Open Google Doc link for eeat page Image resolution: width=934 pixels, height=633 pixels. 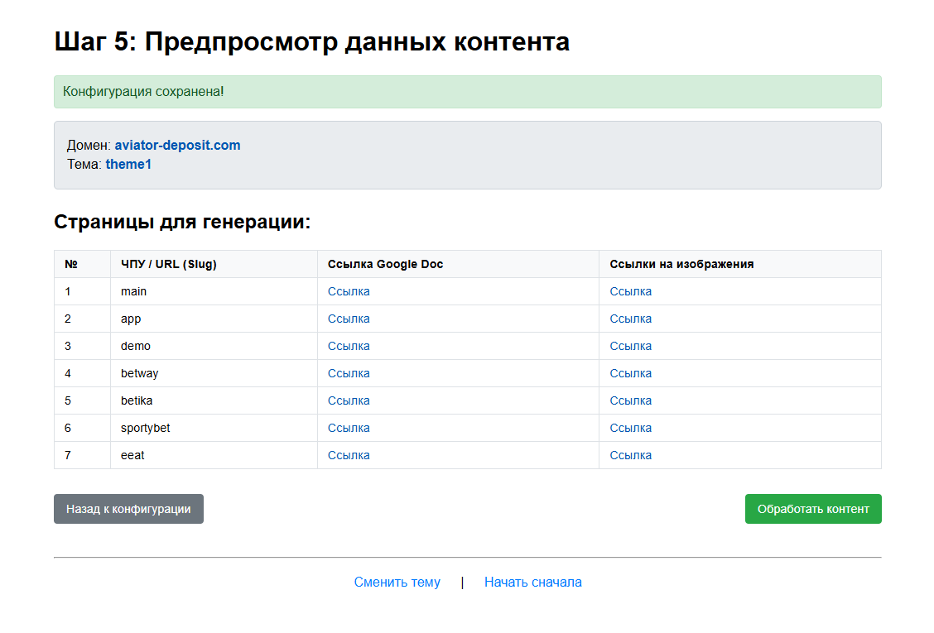coord(349,455)
